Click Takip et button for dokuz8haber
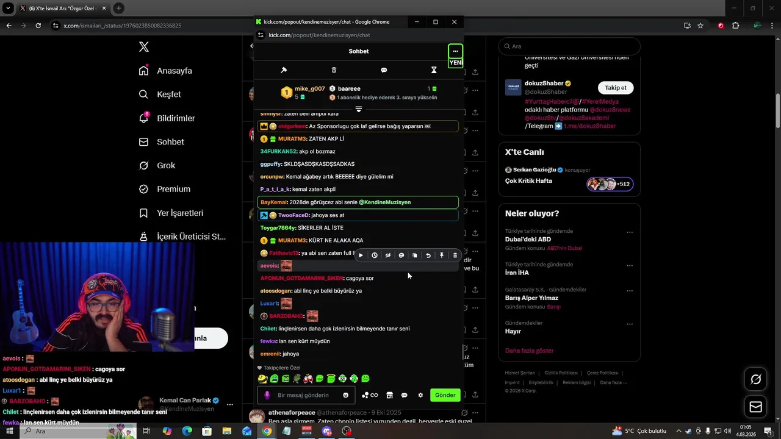 pos(616,88)
